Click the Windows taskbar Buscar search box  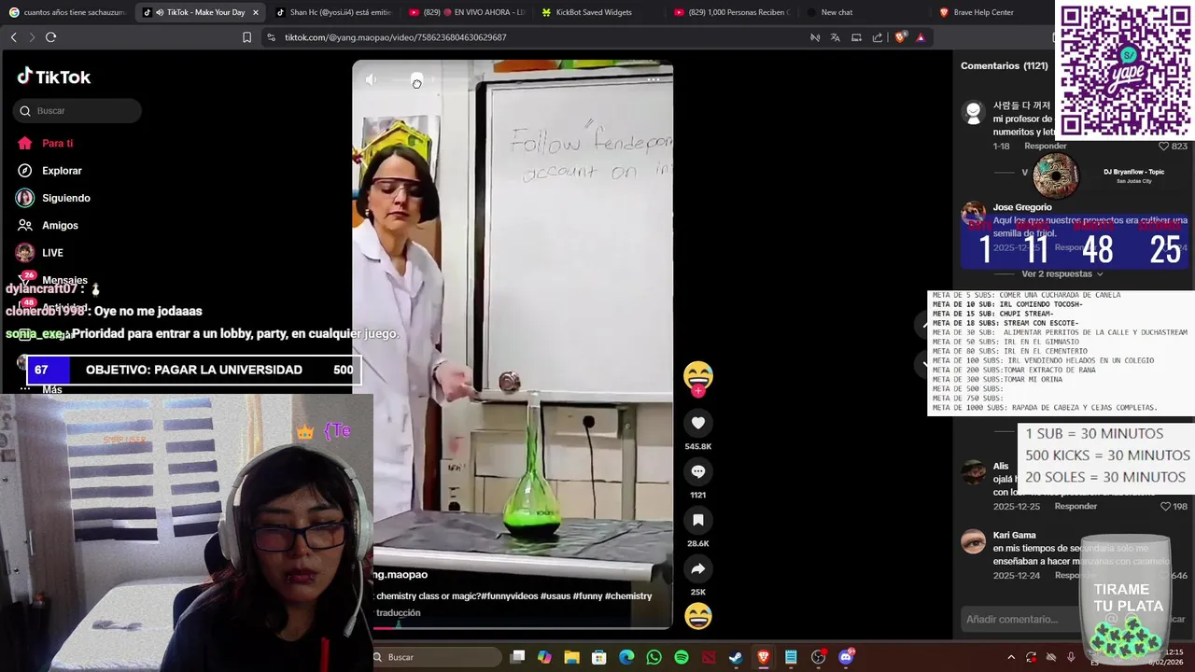click(x=435, y=657)
